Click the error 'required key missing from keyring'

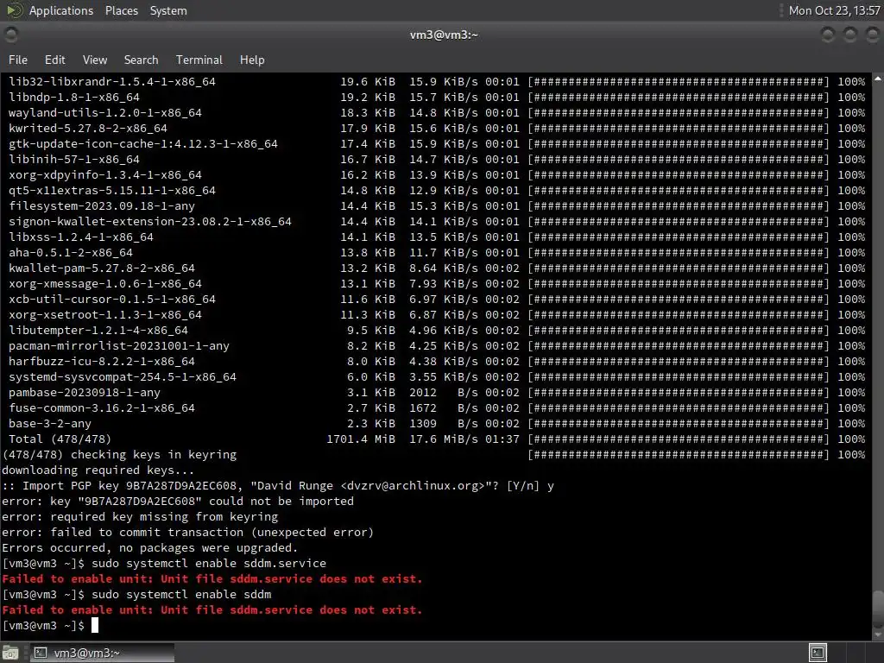pyautogui.click(x=164, y=516)
